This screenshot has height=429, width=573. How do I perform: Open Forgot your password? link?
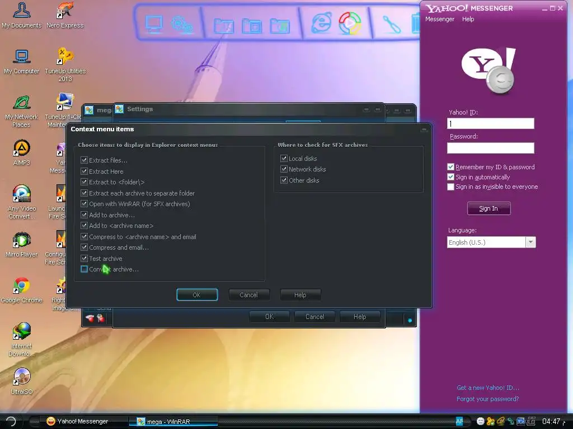[x=488, y=399]
